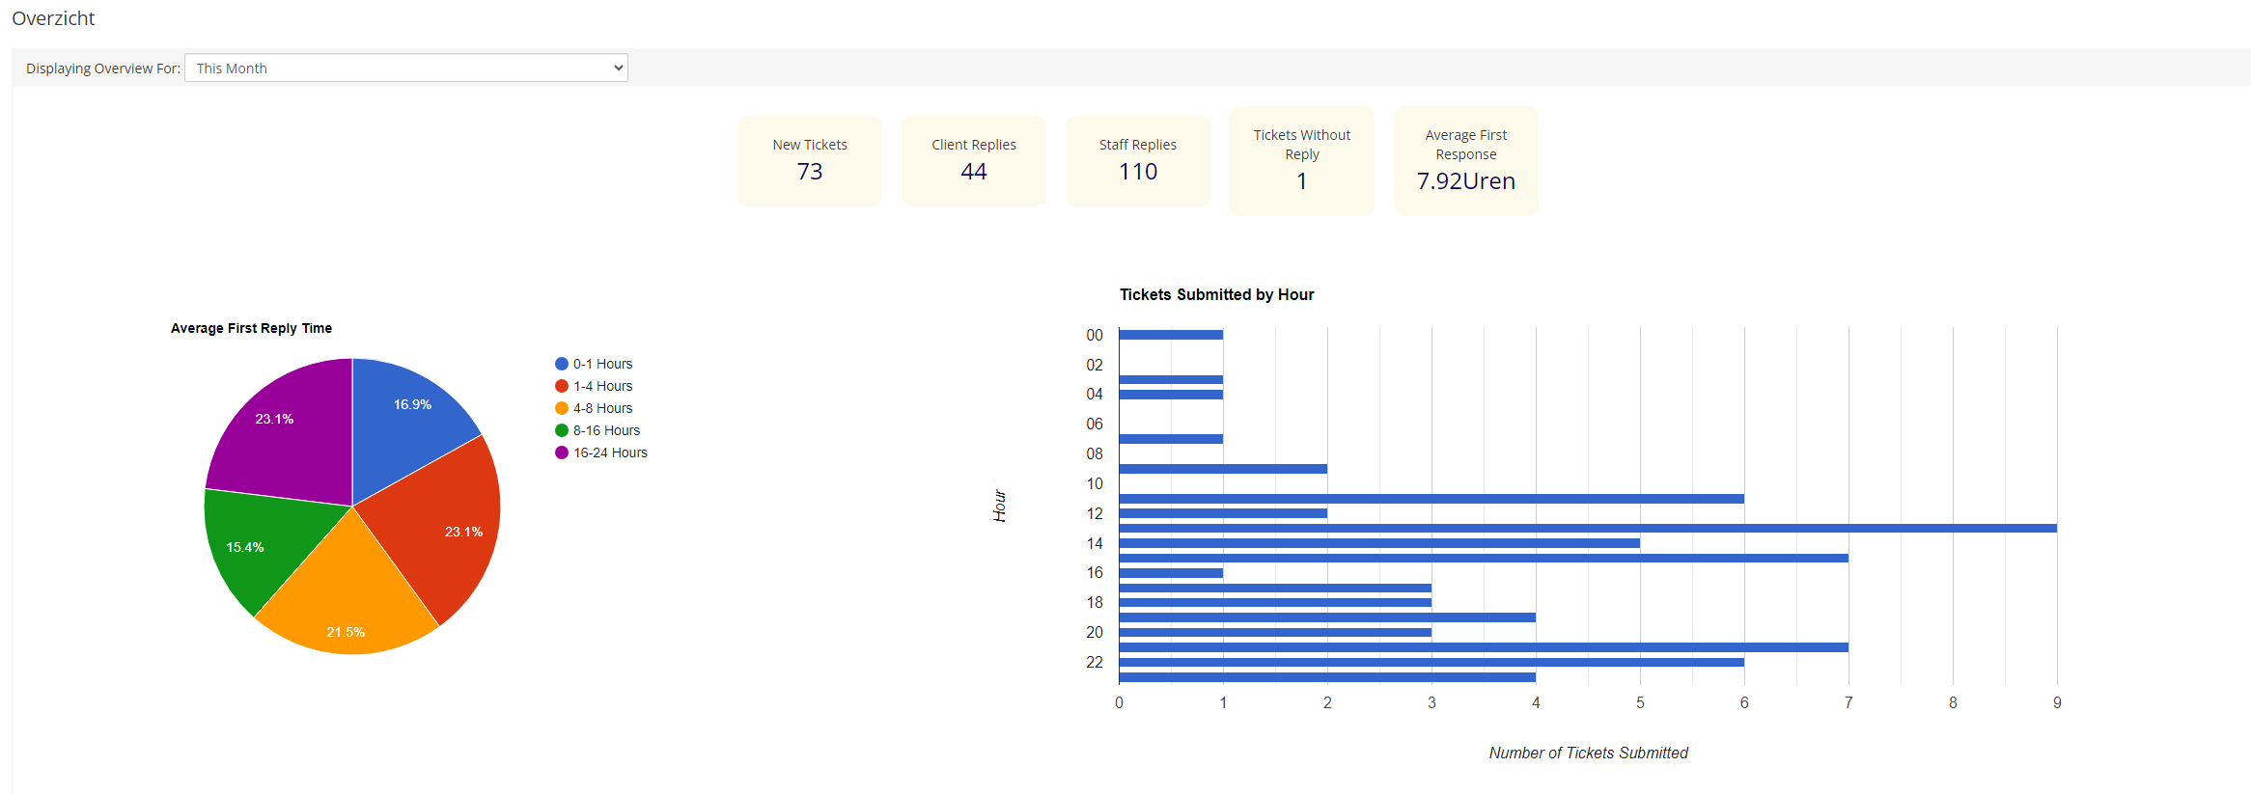Click the 8-16 Hours legend label
This screenshot has width=2251, height=795.
coord(606,430)
